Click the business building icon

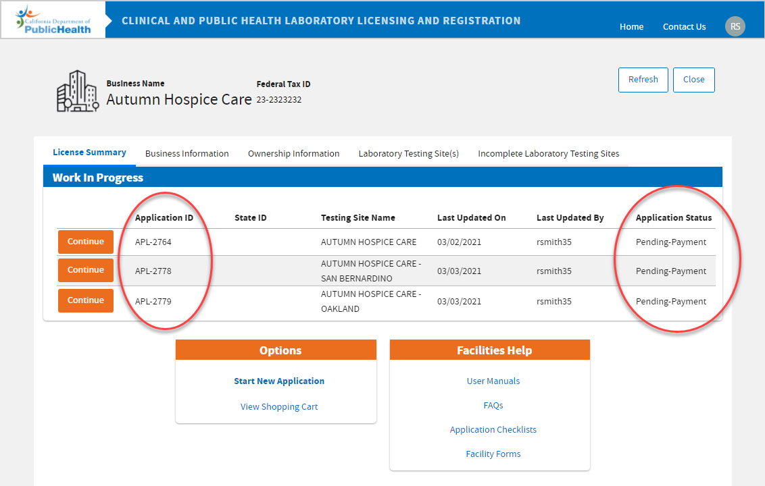[78, 91]
